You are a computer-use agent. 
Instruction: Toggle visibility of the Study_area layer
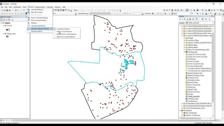click(6, 34)
